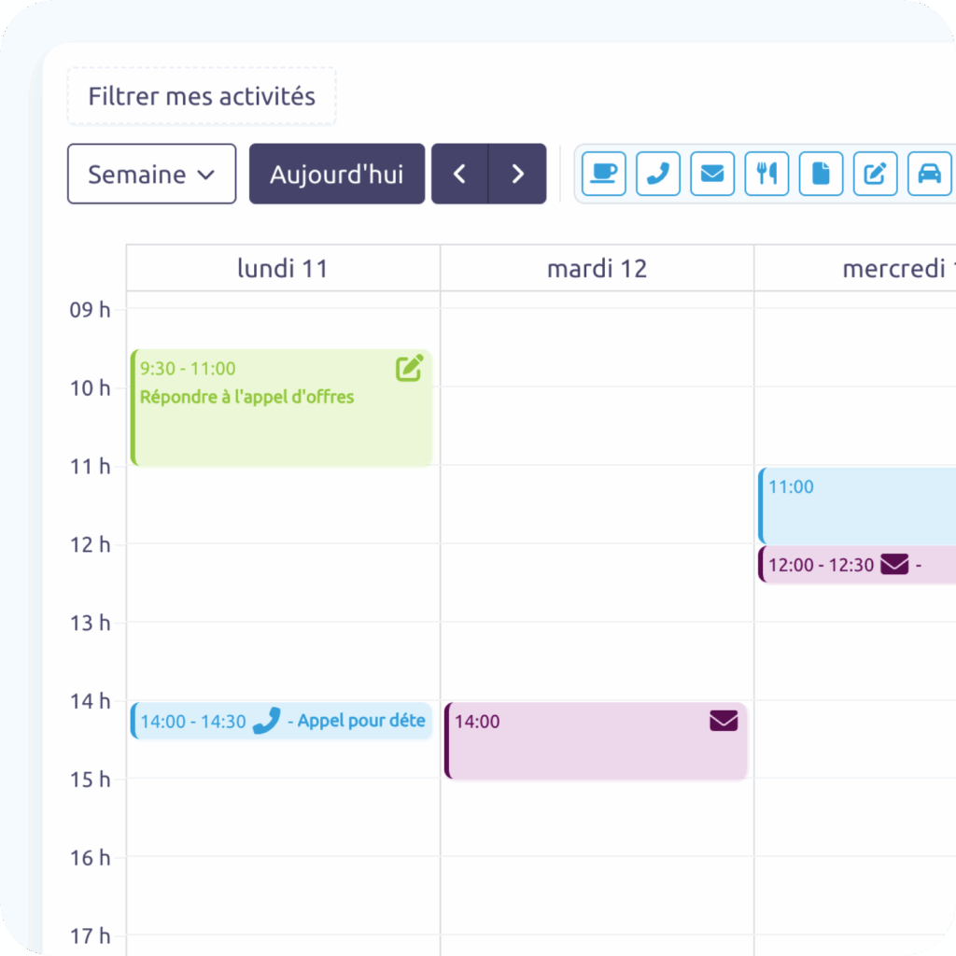Toggle the phone call activity filter
Screen dimensions: 956x956
point(658,174)
